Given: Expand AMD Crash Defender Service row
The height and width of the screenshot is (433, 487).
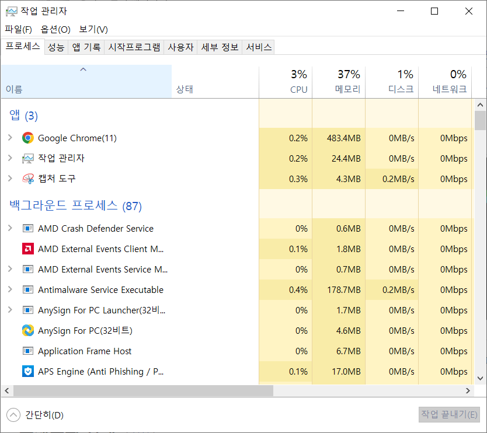Looking at the screenshot, I should pyautogui.click(x=11, y=228).
